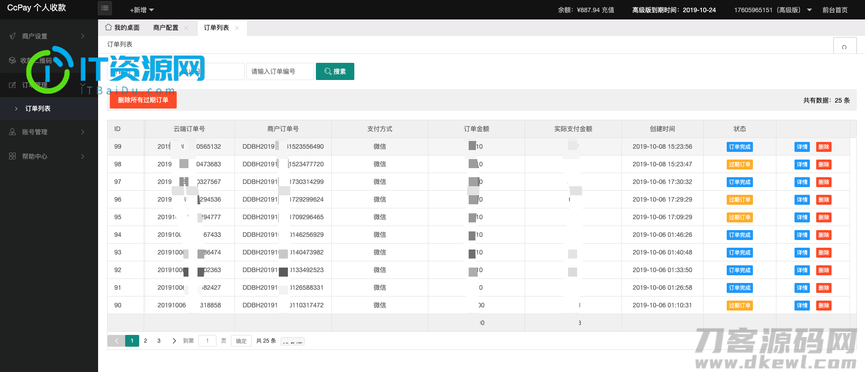Viewport: 865px width, 372px height.
Task: Delete order ID 97
Action: click(824, 182)
